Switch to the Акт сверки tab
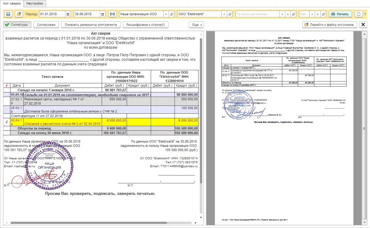The height and width of the screenshot is (228, 370). coord(12,3)
